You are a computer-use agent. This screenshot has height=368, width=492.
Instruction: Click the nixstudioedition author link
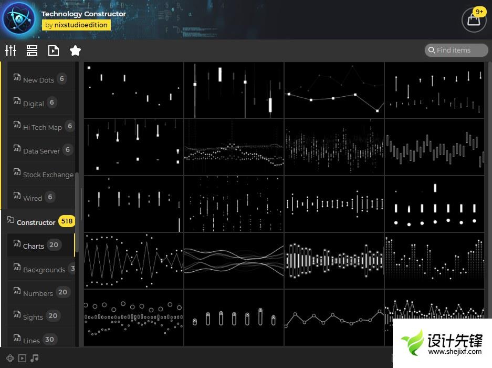(x=76, y=25)
